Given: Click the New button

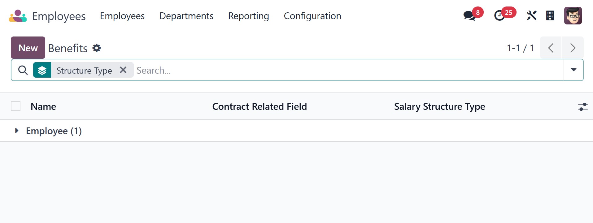Looking at the screenshot, I should (28, 48).
